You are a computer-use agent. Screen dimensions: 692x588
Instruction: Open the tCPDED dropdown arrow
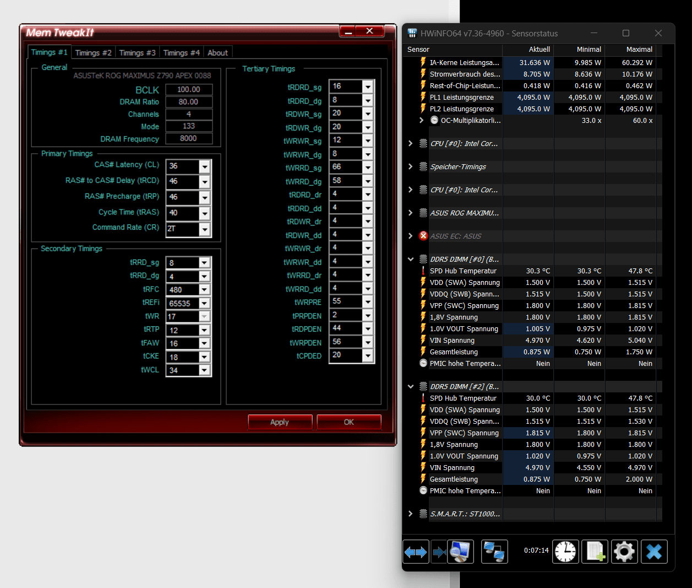pyautogui.click(x=368, y=355)
